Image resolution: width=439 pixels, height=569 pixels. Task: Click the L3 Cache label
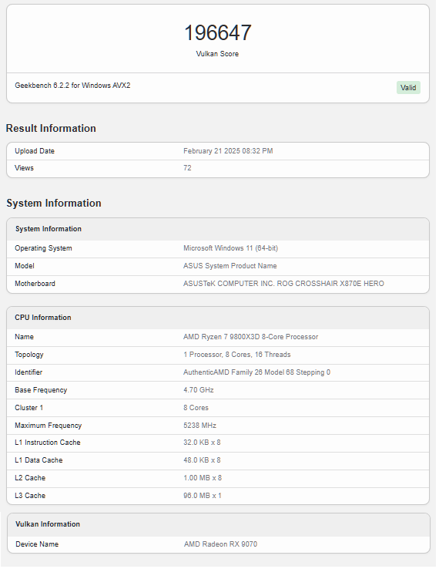coord(30,496)
